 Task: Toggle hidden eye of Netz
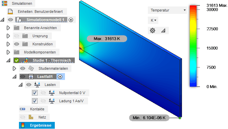(23, 117)
